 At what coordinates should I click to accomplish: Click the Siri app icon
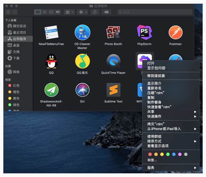point(82,90)
